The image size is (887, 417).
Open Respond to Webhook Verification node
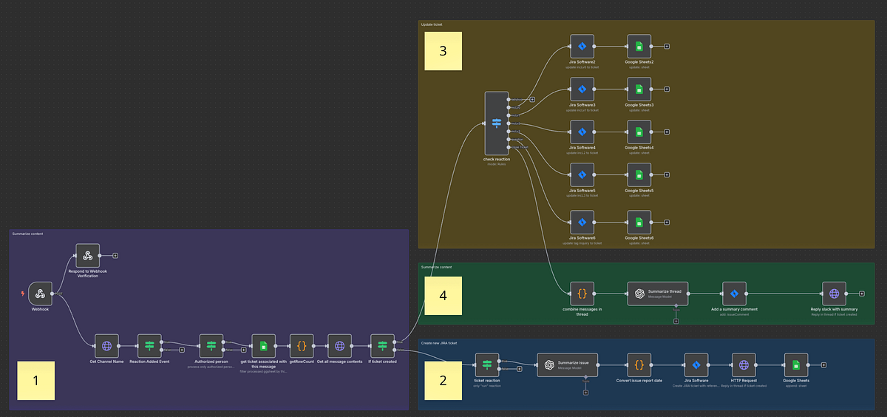click(x=88, y=256)
